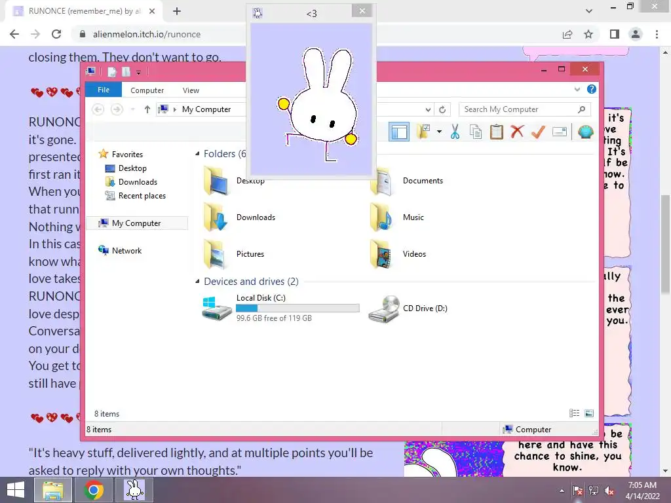Switch to details view in status bar

tap(574, 413)
